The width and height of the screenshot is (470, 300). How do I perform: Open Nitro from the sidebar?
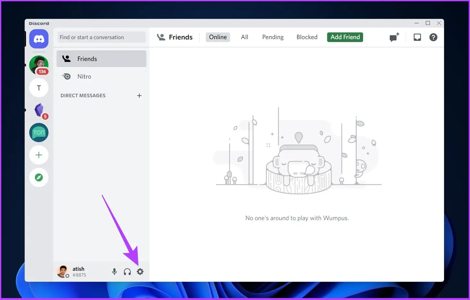(84, 76)
